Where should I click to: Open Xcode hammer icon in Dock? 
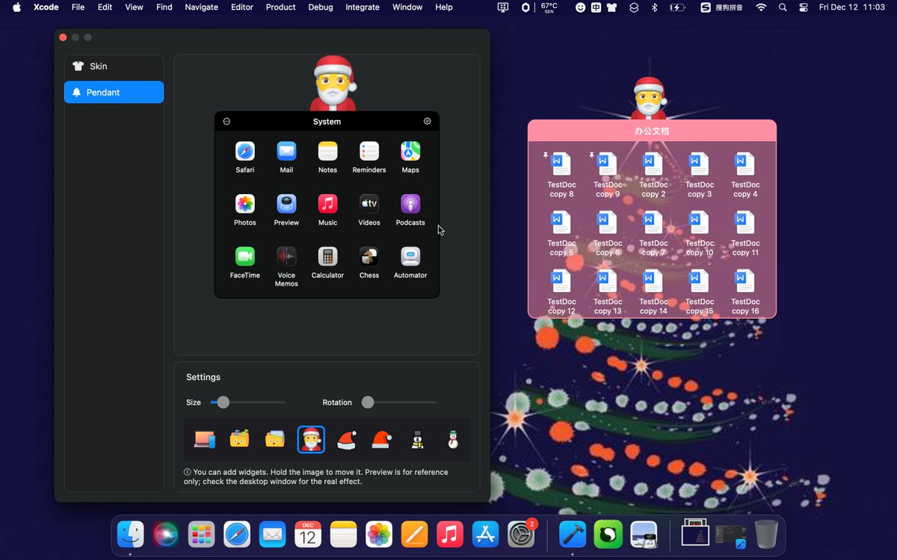573,535
